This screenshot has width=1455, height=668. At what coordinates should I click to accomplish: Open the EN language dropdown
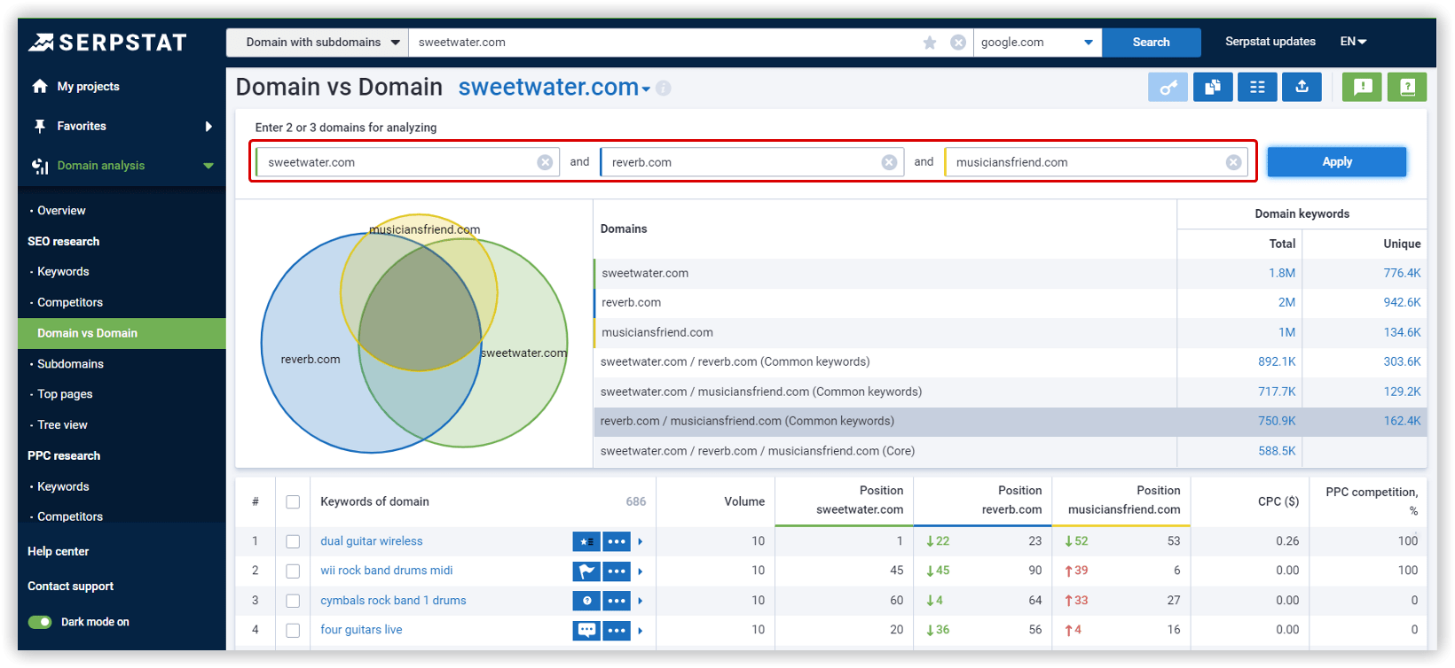tap(1353, 42)
